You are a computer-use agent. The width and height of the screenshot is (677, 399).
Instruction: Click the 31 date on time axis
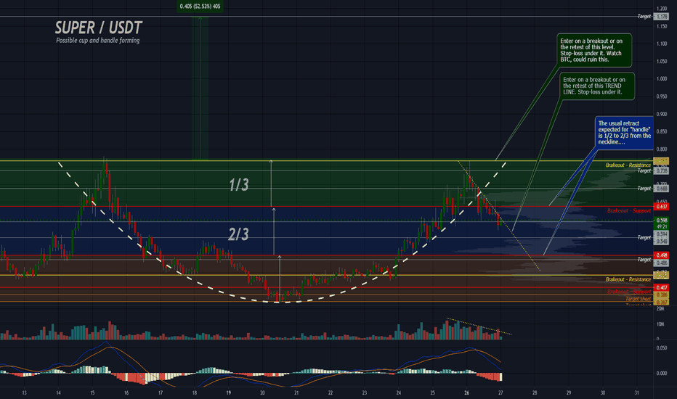click(x=637, y=393)
